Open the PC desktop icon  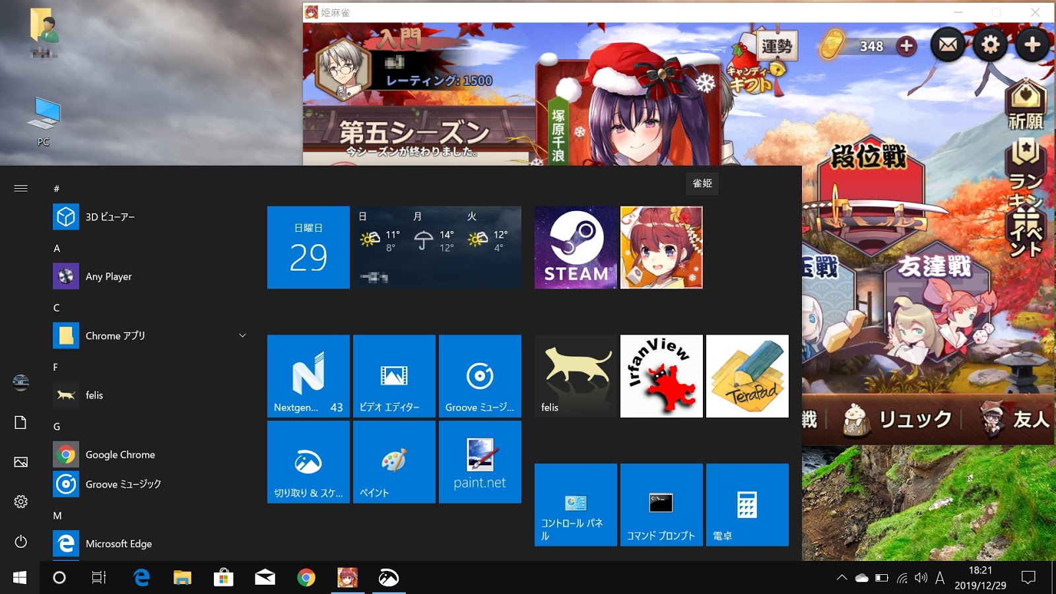click(x=44, y=121)
